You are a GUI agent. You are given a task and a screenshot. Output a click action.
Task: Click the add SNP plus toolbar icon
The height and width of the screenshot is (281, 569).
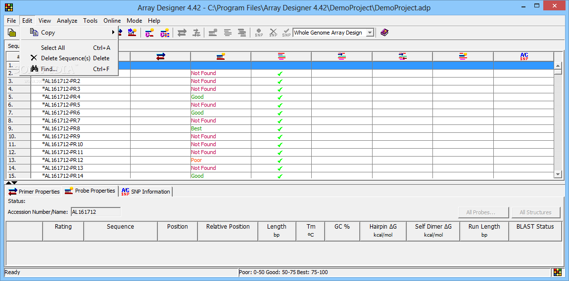coord(259,33)
